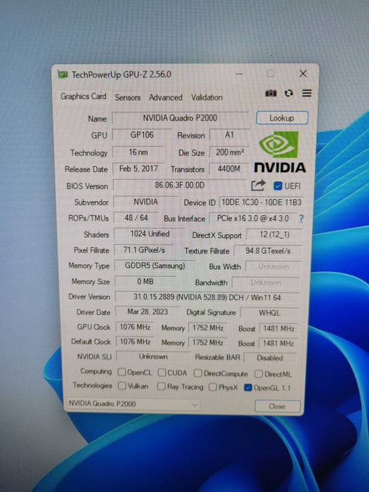
Task: Click the BIOS Version field 86.06.3F.00.0D
Action: pos(180,185)
